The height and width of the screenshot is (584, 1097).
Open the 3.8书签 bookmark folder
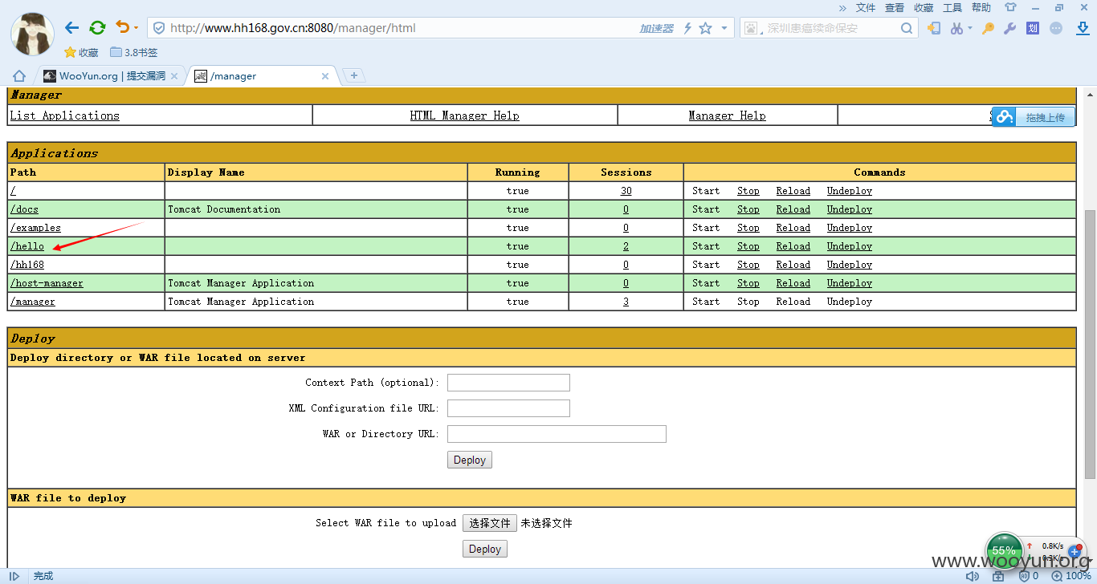tap(134, 53)
